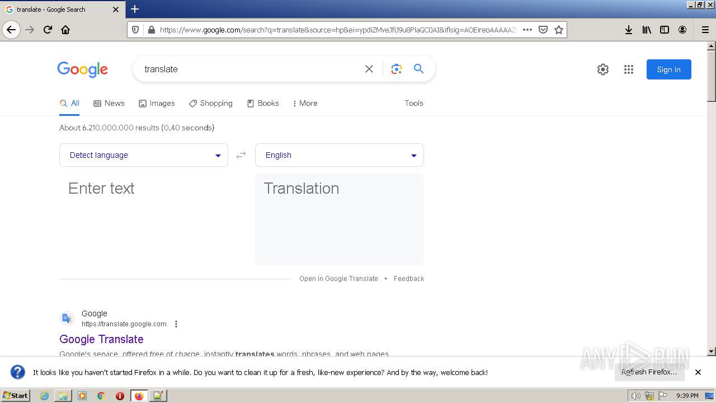Open the Windows Start menu
Screen dimensions: 716x403
pyautogui.click(x=16, y=395)
